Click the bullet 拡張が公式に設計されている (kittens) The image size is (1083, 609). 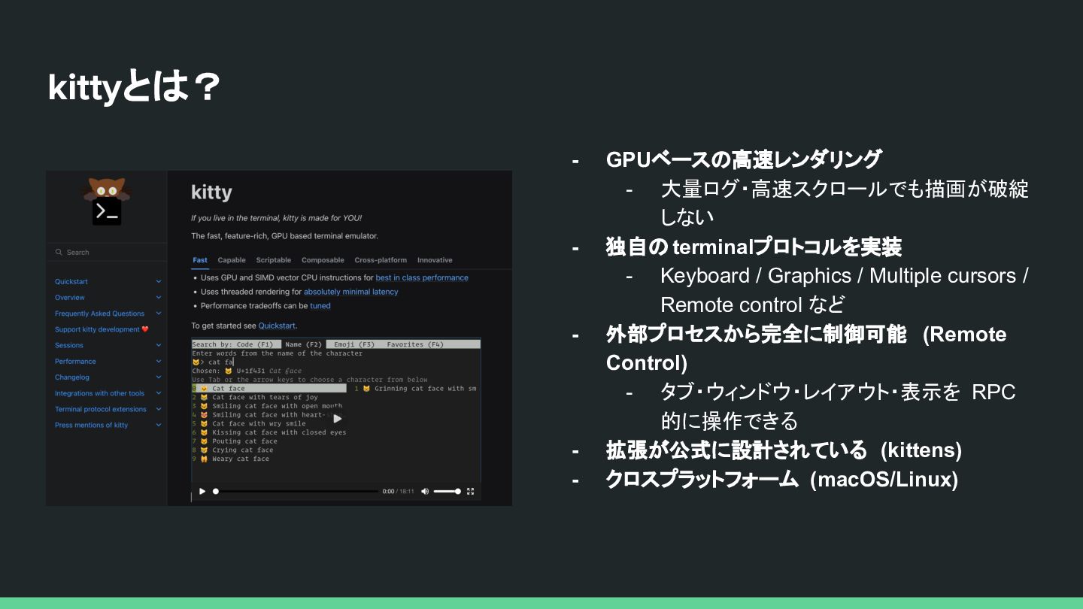click(784, 450)
